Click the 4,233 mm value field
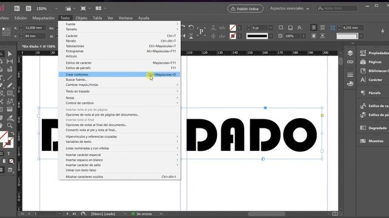 click(353, 28)
